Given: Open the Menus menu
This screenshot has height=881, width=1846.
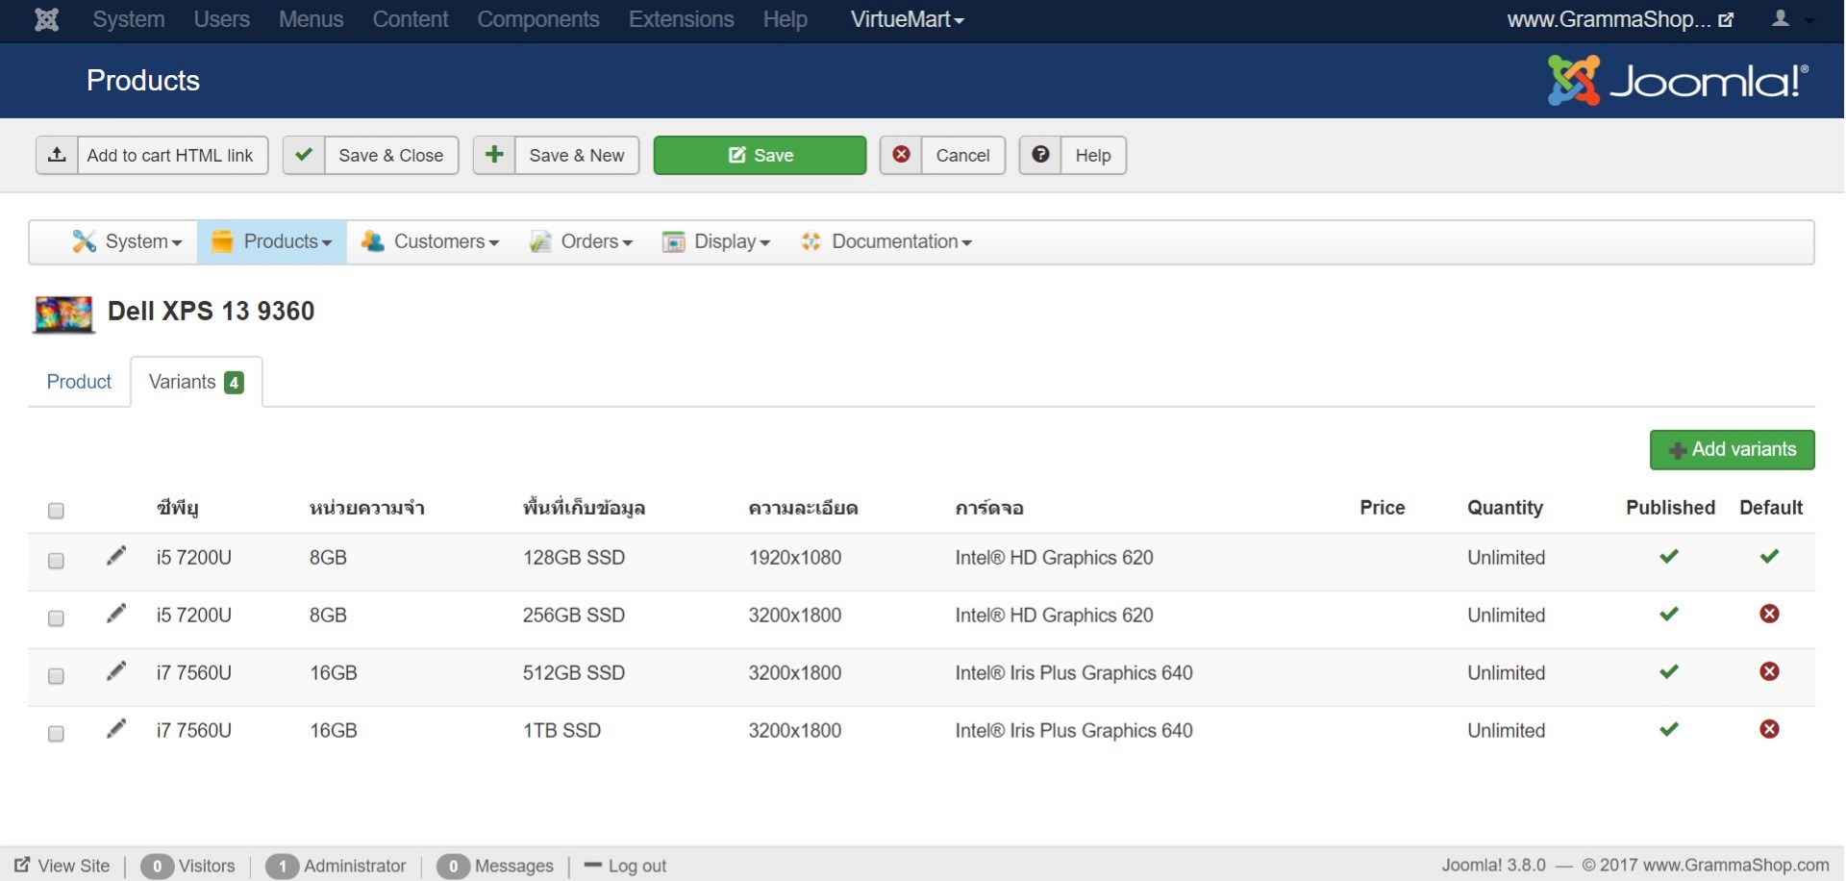Looking at the screenshot, I should 311,19.
